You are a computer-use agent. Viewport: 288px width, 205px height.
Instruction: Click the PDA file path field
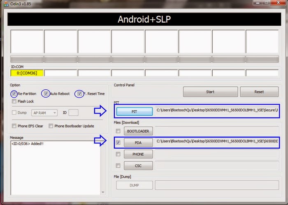click(x=217, y=142)
